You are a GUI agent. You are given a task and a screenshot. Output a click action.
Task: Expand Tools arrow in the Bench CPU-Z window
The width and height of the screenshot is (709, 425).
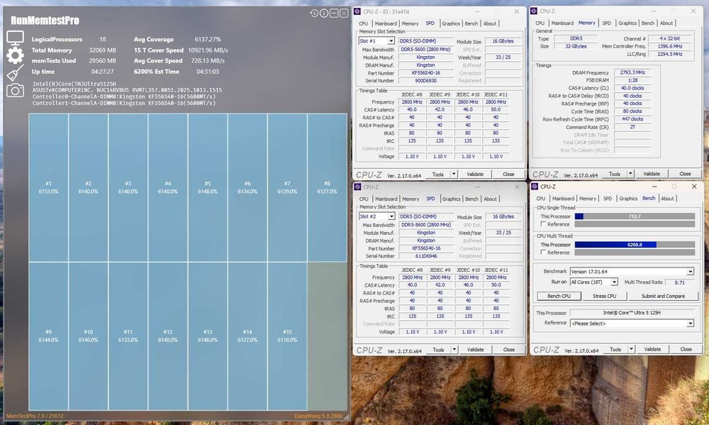point(631,349)
